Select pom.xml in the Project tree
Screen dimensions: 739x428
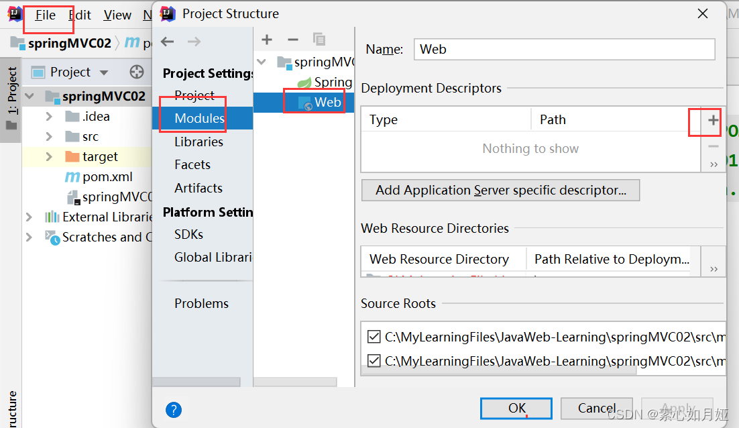pos(107,177)
